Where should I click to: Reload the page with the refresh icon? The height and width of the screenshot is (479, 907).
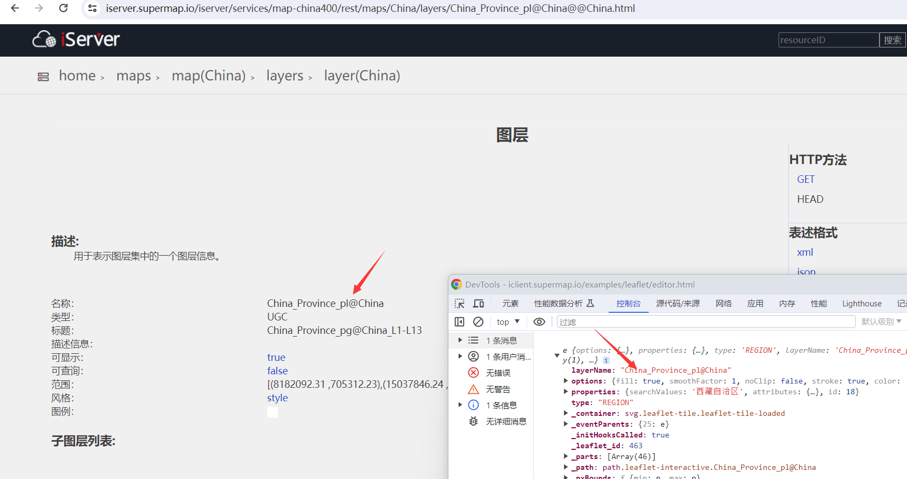64,8
